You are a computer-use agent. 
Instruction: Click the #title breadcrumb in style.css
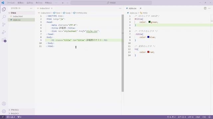(145, 13)
